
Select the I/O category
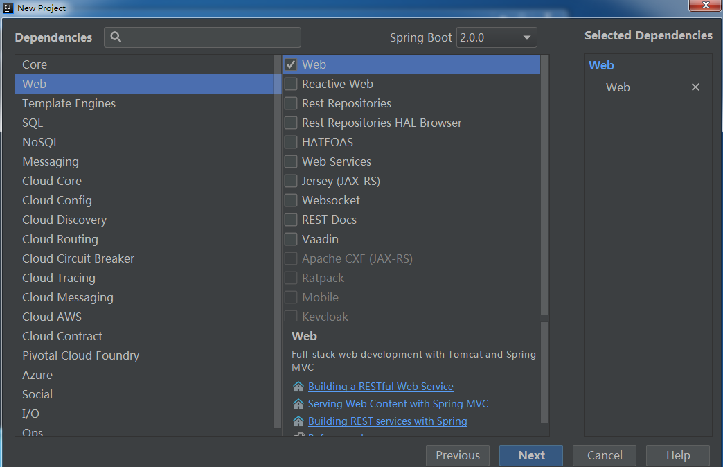(144, 414)
